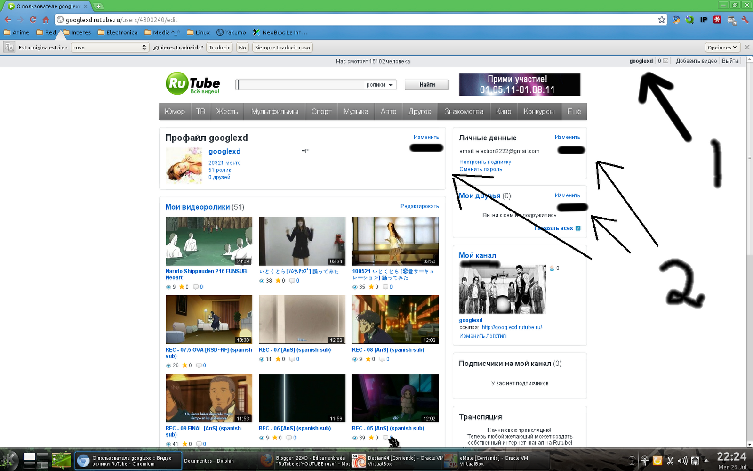The height and width of the screenshot is (471, 753).
Task: Open the volume control in the tray
Action: coord(683,461)
